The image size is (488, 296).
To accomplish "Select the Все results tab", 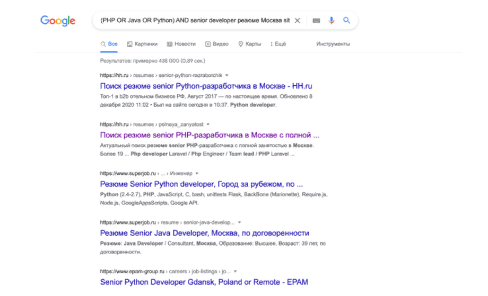I will 109,44.
